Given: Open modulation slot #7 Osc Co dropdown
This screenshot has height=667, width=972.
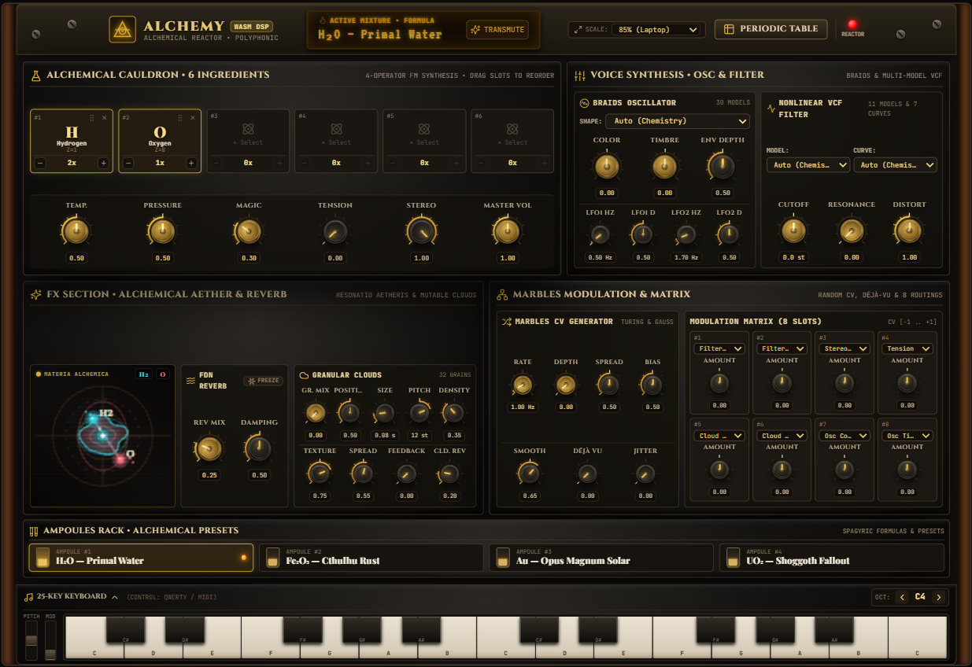Looking at the screenshot, I should (x=844, y=436).
